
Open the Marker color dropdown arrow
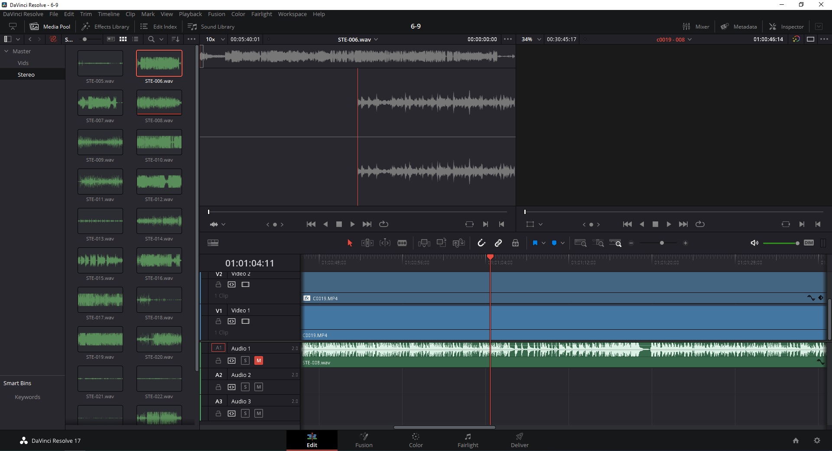(x=562, y=243)
